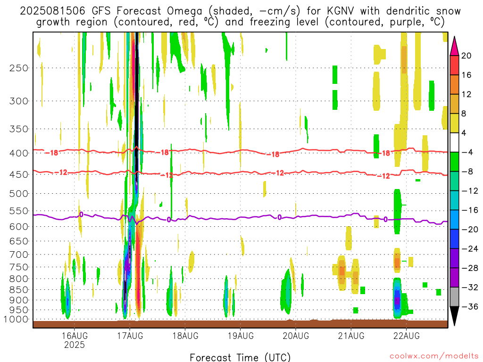The width and height of the screenshot is (483, 362).
Task: Click the Forecast Time (UTC) axis label
Action: pos(240,357)
